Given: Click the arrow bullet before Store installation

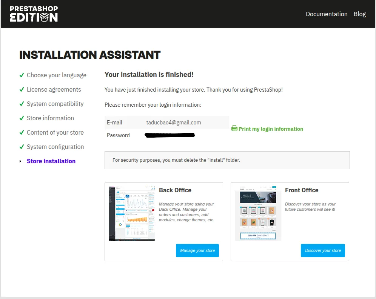Looking at the screenshot, I should (21, 161).
